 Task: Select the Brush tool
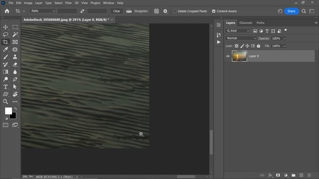pyautogui.click(x=5, y=57)
